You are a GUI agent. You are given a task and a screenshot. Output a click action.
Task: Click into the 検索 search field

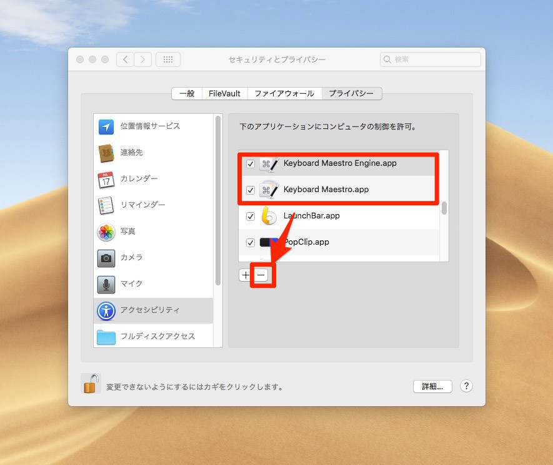[431, 59]
